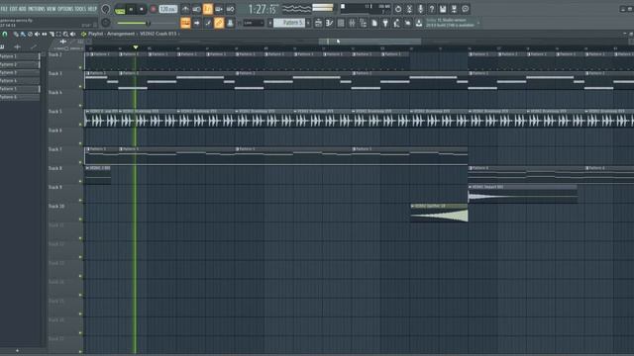Open the EDIT menu
The image size is (634, 356).
pyautogui.click(x=13, y=9)
